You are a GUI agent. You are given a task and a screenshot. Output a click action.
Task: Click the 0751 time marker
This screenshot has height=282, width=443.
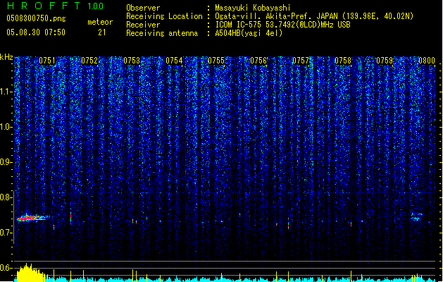tap(47, 61)
